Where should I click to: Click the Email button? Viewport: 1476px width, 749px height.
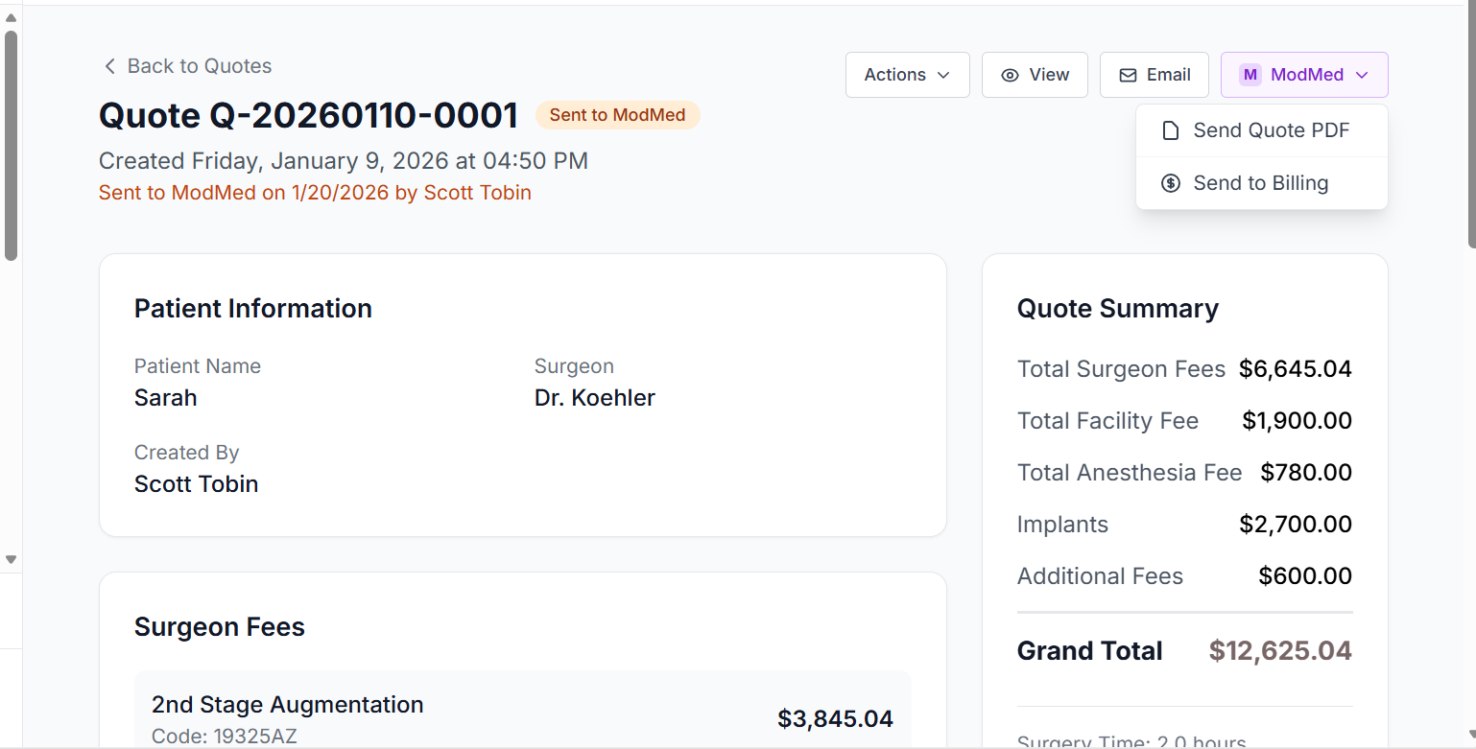click(x=1154, y=75)
